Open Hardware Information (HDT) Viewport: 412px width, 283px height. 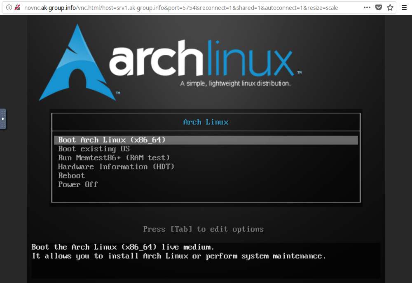116,167
